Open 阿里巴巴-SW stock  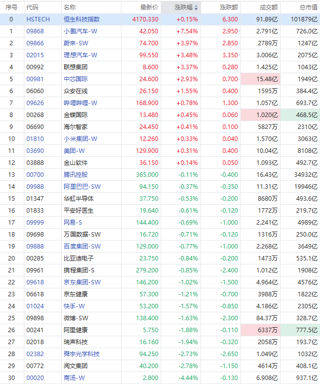point(82,187)
